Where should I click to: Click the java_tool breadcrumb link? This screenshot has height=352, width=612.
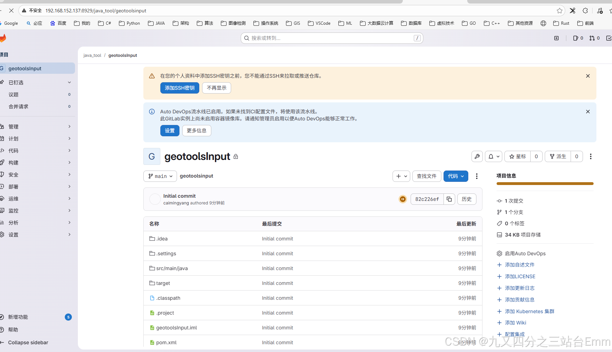[92, 55]
